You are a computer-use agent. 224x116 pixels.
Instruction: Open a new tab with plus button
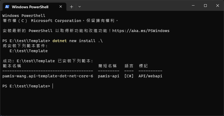point(71,7)
